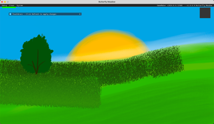The height and width of the screenshot is (124, 214).
Task: Open the System menu
Action: tap(20, 5)
